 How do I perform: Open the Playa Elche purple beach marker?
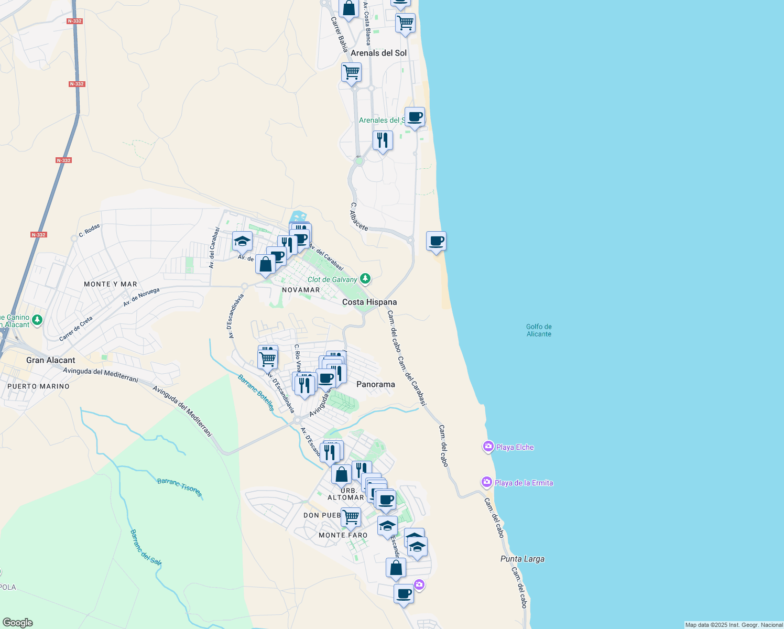pos(488,447)
